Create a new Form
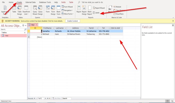175x103 pixels. click(x=48, y=9)
